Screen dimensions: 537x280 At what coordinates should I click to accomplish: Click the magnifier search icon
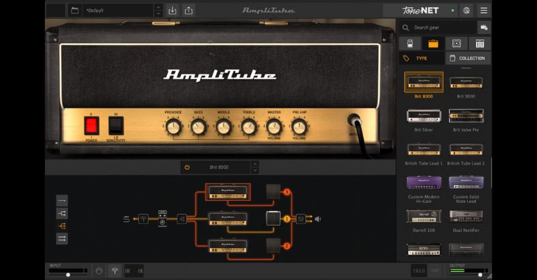click(x=405, y=27)
